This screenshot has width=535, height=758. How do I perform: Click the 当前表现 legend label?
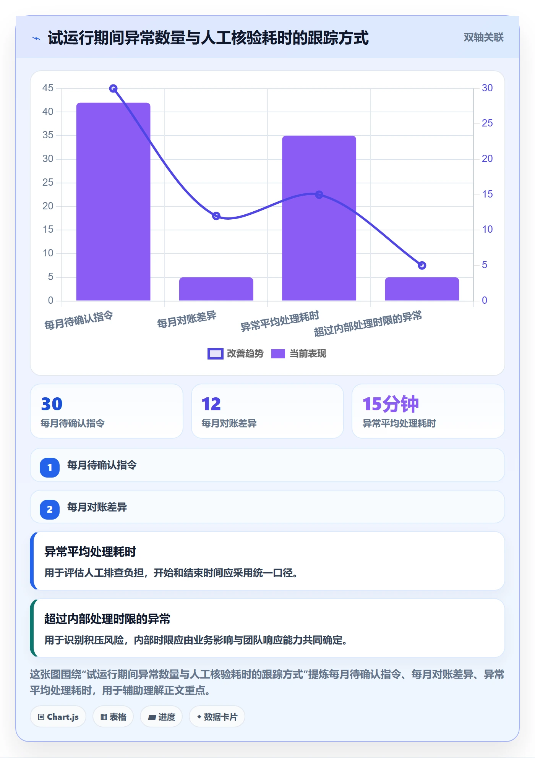[308, 353]
